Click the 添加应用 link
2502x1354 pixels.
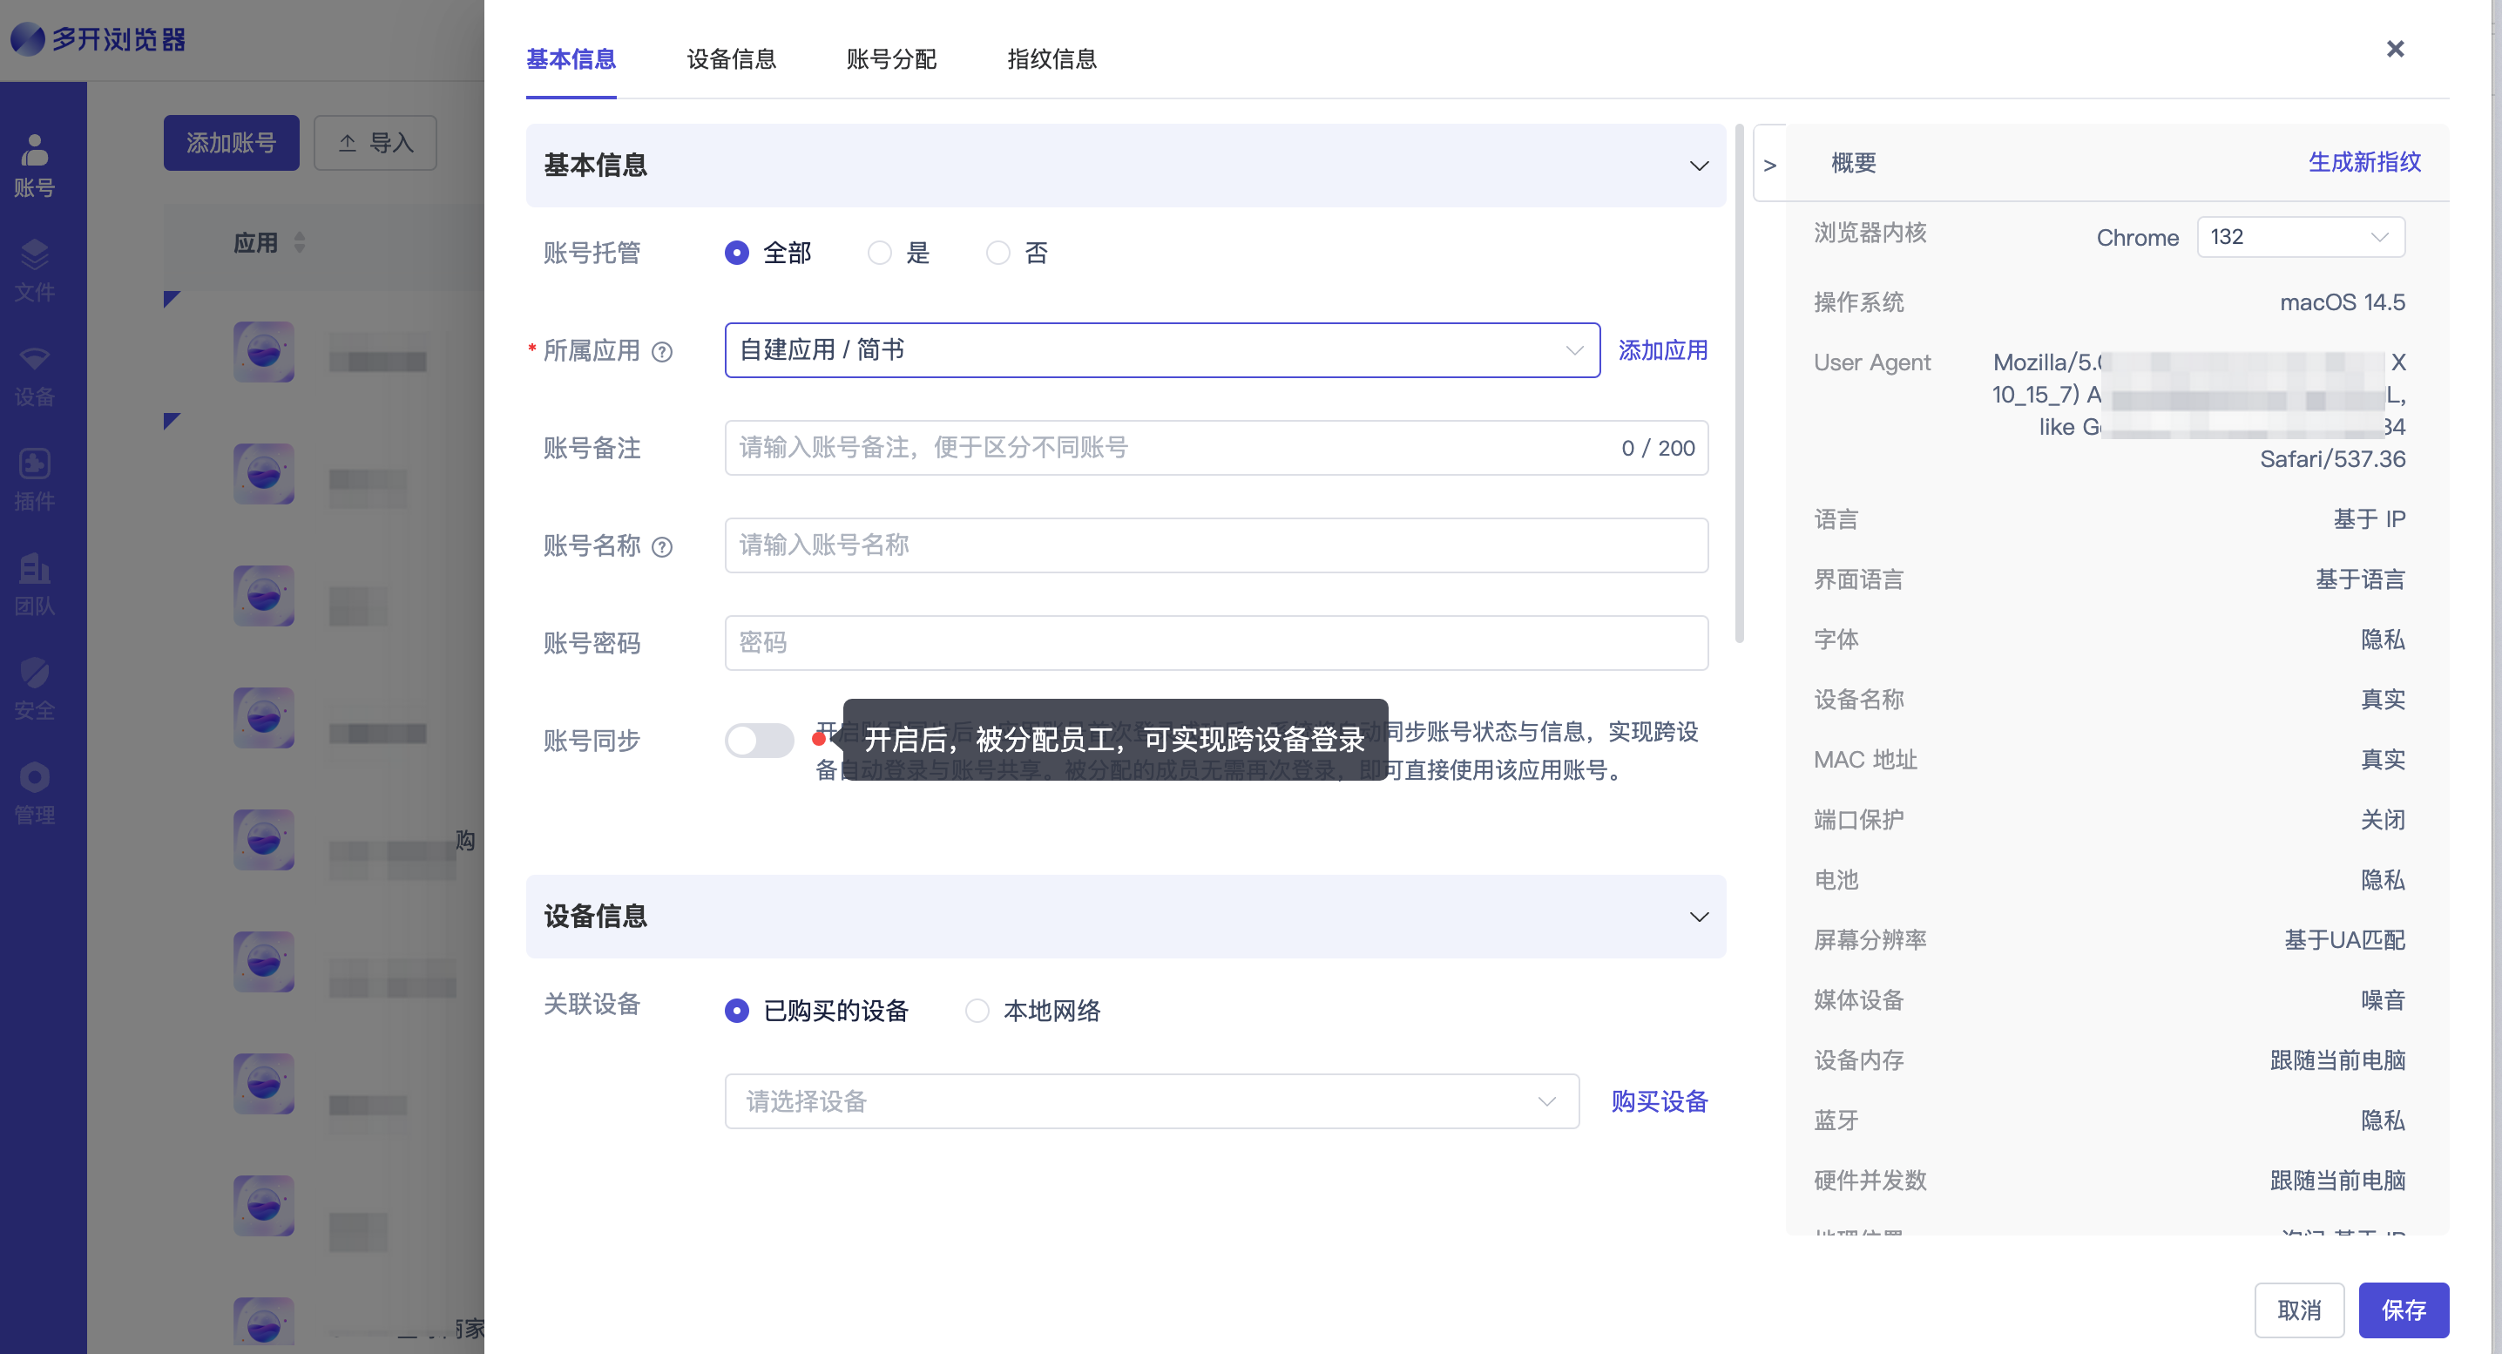point(1662,349)
